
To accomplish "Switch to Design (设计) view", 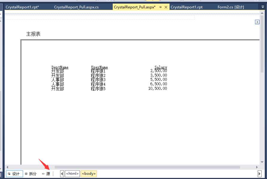I will pos(14,174).
